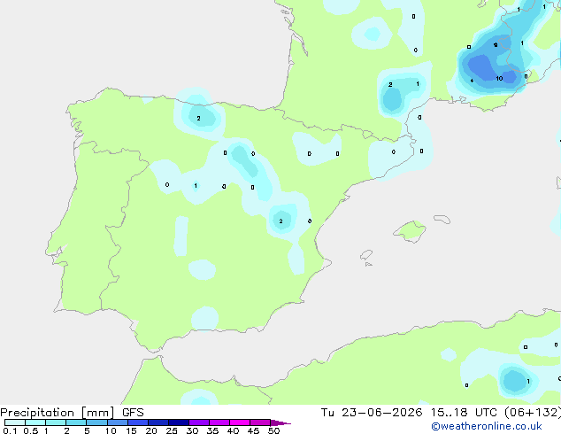
Task: Click the 25–30 mm dark blue legend swatch
Action: point(178,422)
